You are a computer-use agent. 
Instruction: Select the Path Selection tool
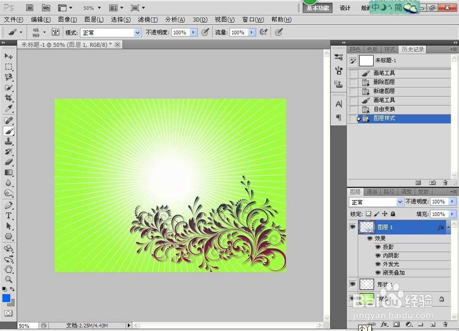pos(8,226)
